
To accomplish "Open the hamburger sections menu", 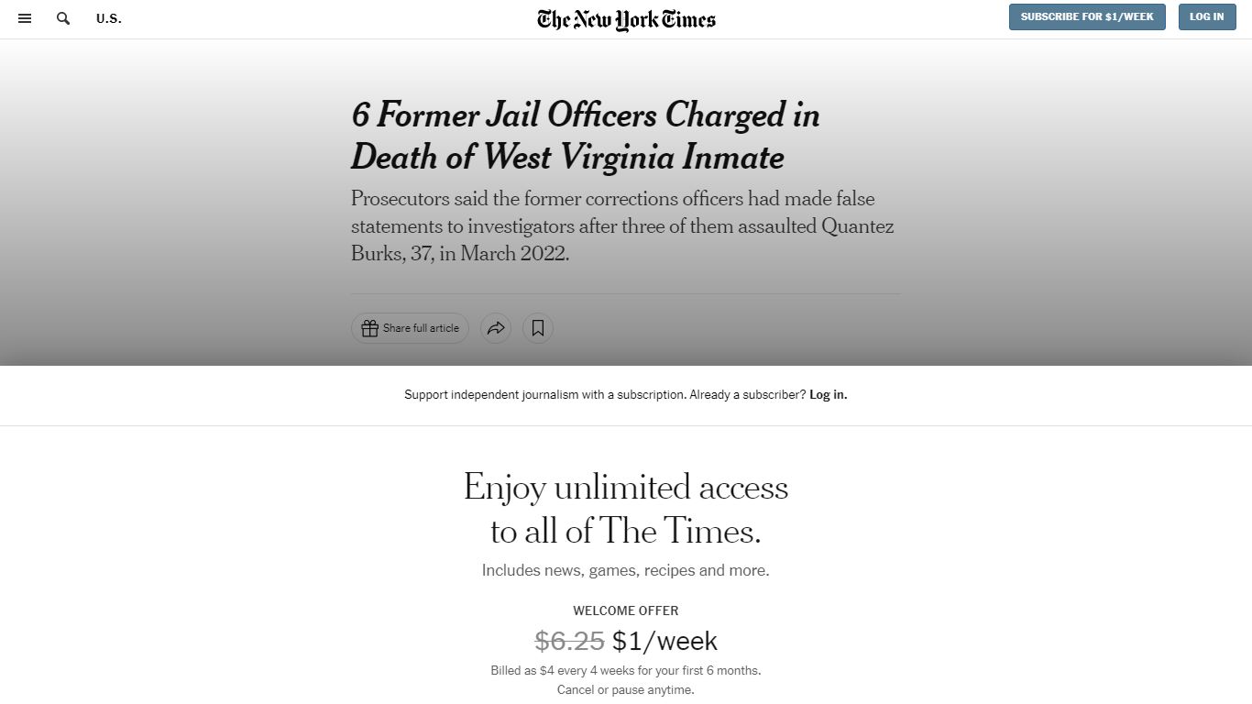I will point(25,18).
